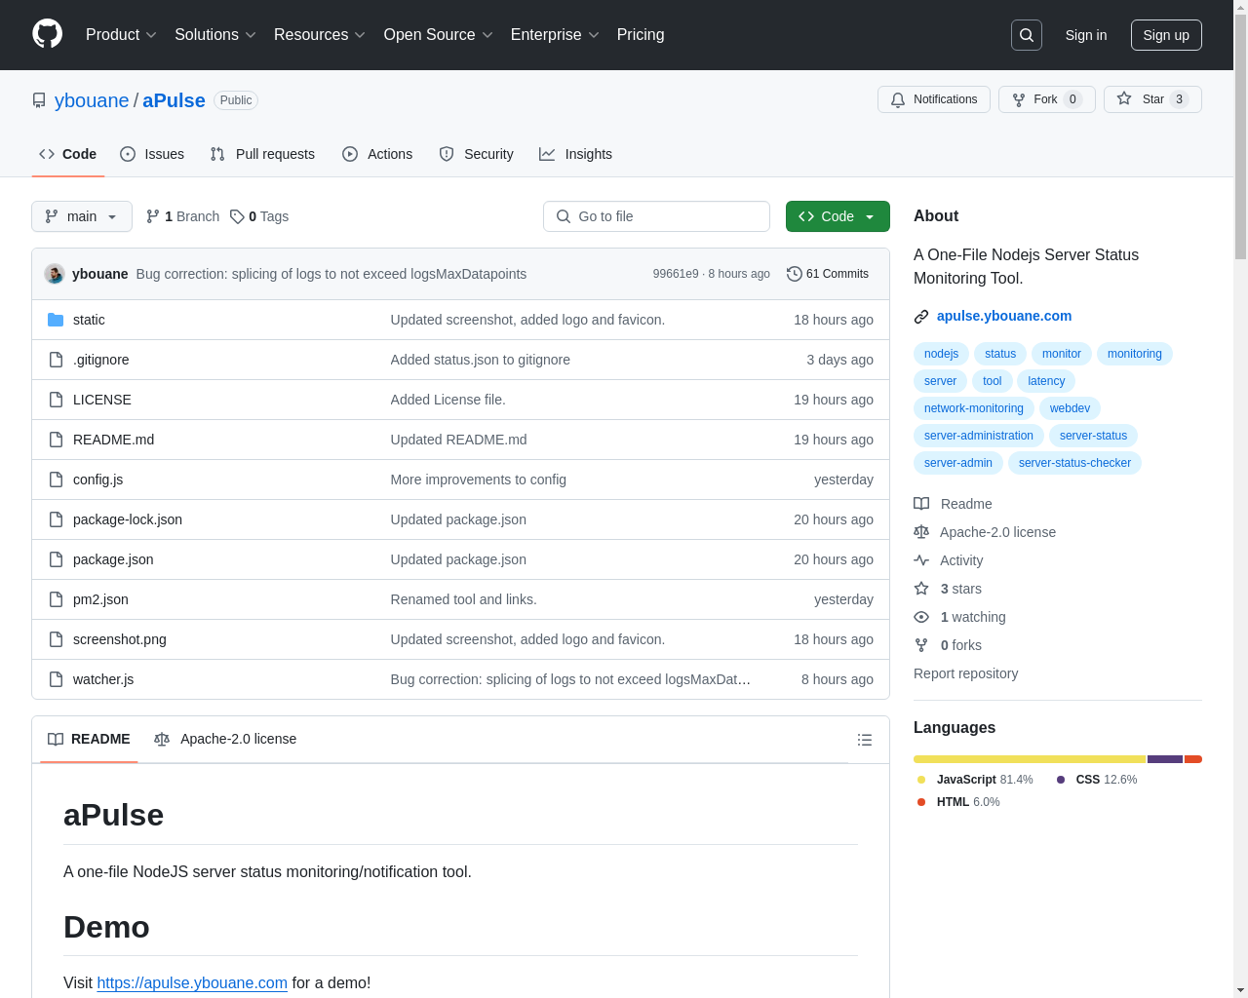The height and width of the screenshot is (998, 1248).
Task: Click the file icon for pm2.json
Action: point(56,599)
